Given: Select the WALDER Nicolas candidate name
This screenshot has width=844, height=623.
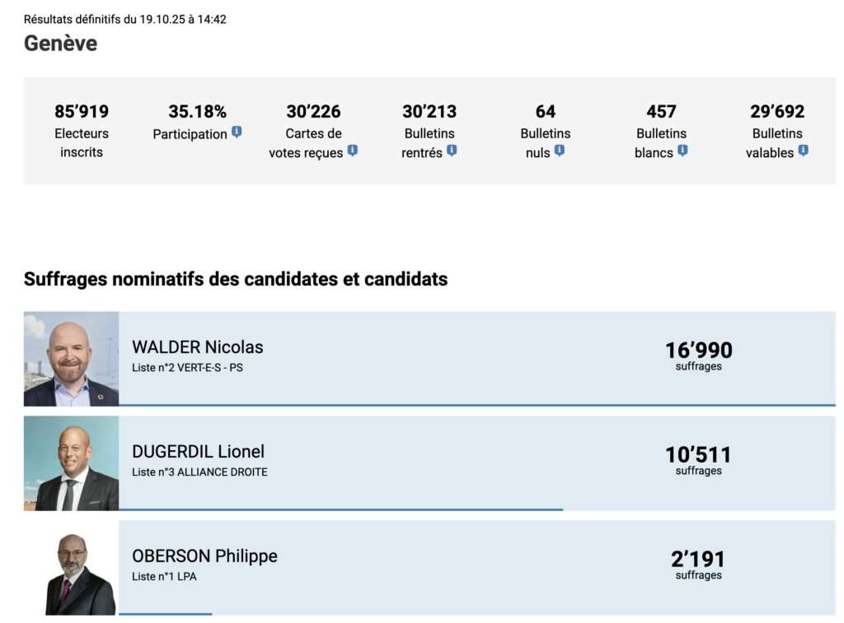Looking at the screenshot, I should tap(198, 347).
